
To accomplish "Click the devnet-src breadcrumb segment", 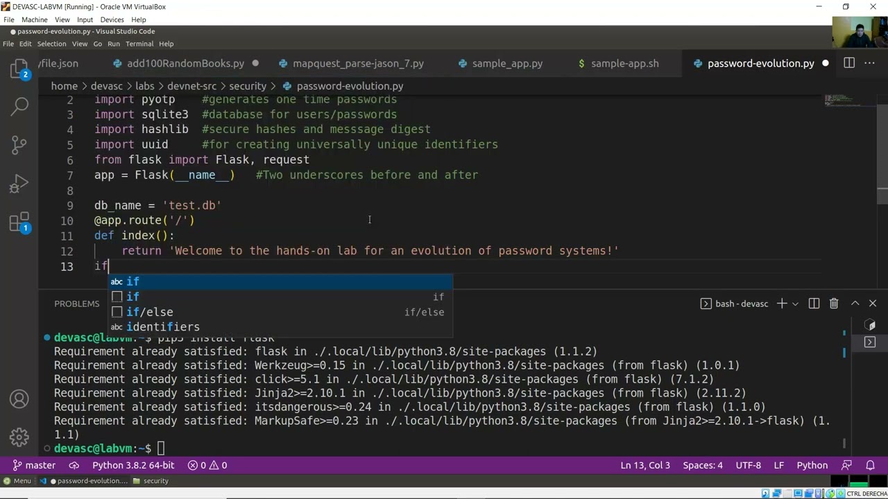I will (x=191, y=86).
